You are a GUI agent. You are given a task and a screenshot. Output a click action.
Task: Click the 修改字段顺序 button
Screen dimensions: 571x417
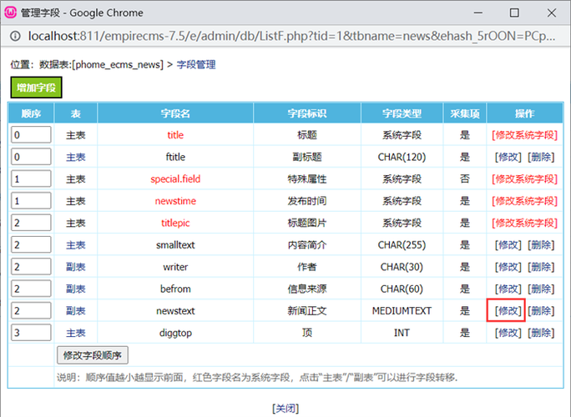tap(93, 355)
